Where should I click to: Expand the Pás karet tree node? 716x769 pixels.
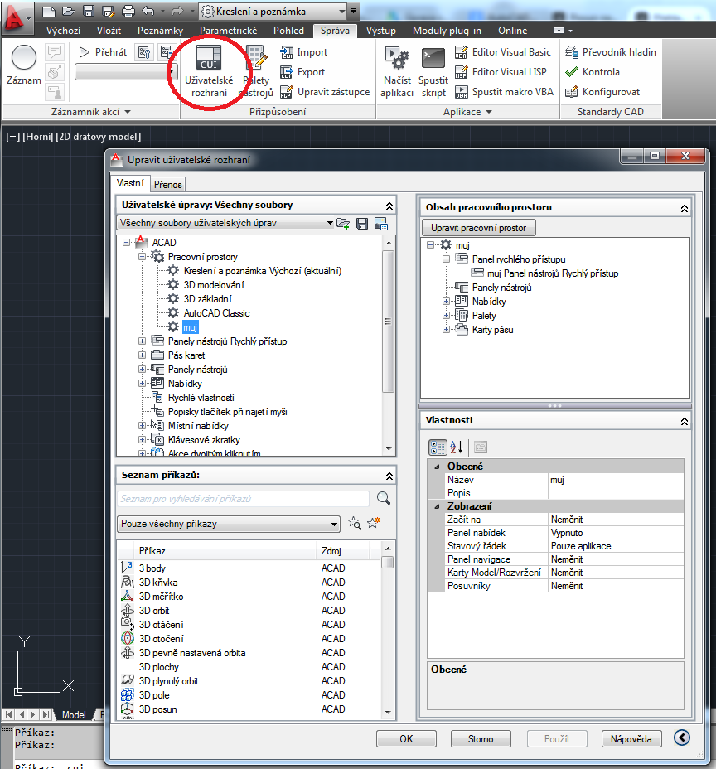[x=143, y=355]
